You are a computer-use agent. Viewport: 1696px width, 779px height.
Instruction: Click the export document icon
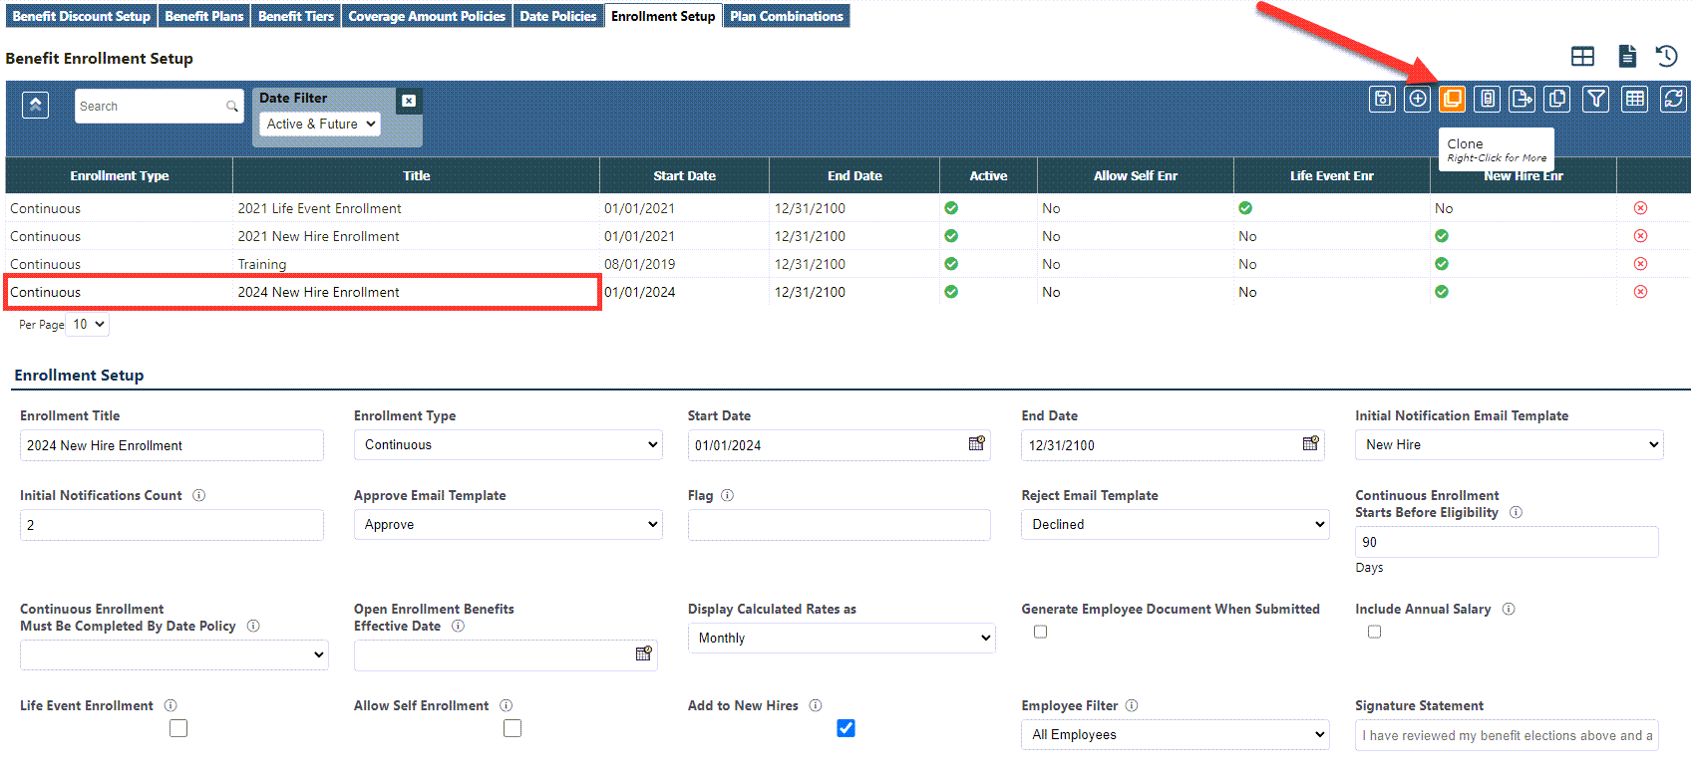(x=1522, y=99)
